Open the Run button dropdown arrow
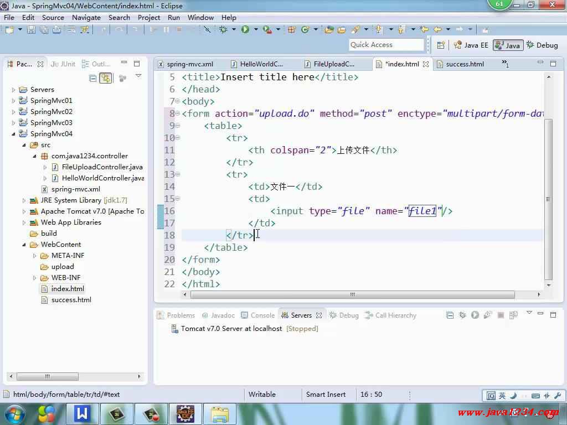 pyautogui.click(x=256, y=30)
